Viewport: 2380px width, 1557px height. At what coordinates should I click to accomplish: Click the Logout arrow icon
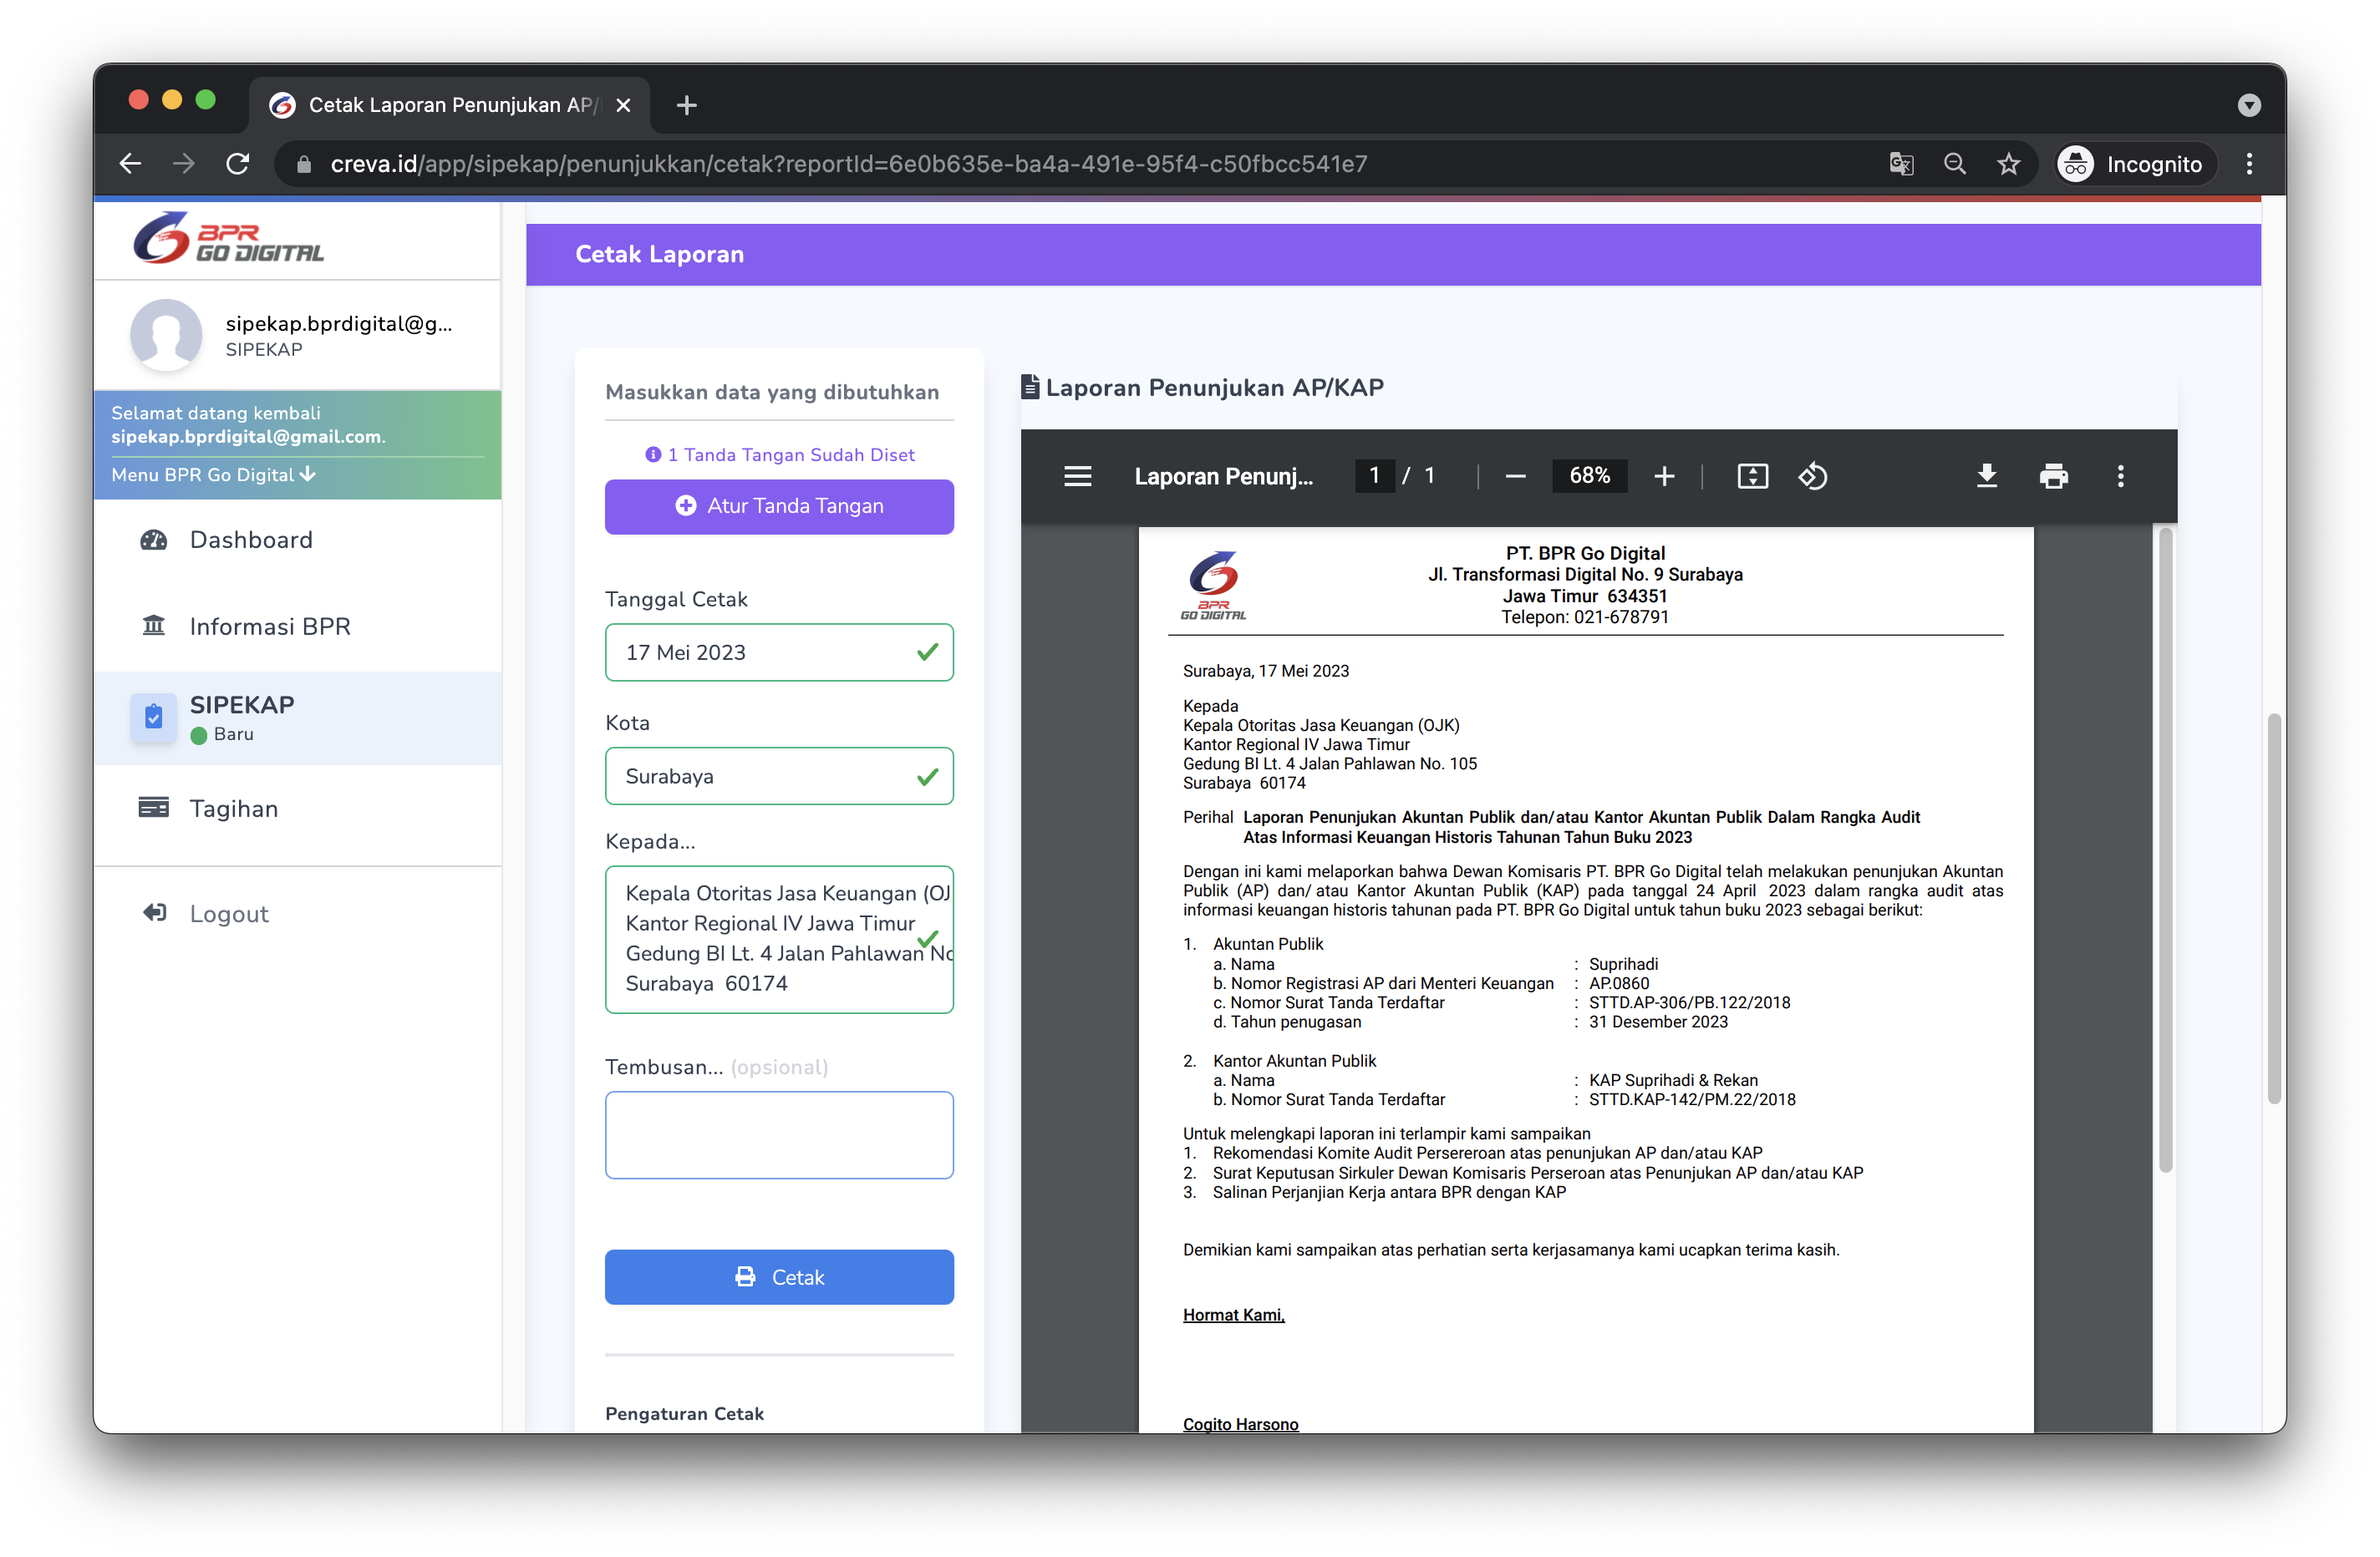(154, 912)
